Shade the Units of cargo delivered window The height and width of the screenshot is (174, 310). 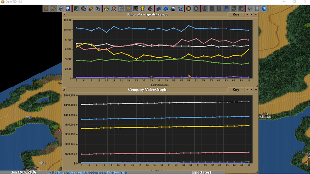point(247,14)
